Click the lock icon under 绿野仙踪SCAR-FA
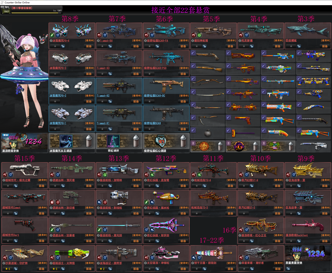The width and height of the screenshot is (332, 273). point(157,46)
